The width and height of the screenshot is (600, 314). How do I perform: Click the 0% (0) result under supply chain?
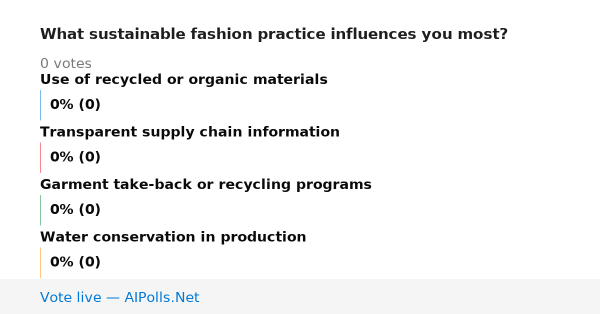pos(75,157)
